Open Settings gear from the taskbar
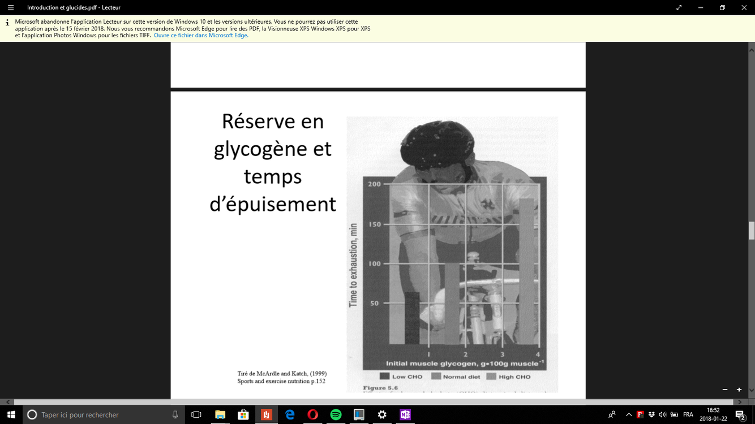Image resolution: width=755 pixels, height=424 pixels. tap(382, 414)
